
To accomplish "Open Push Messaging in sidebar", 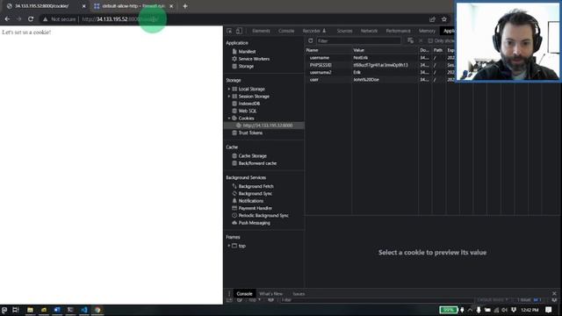I will [x=254, y=223].
